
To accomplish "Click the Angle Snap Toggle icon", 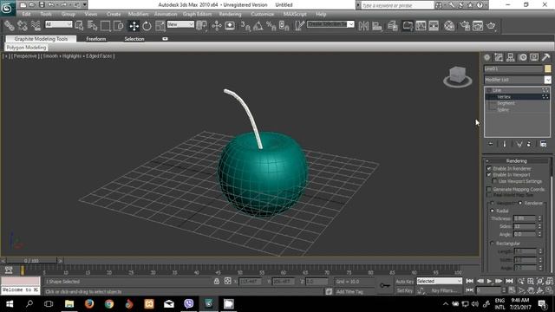I will click(x=258, y=26).
